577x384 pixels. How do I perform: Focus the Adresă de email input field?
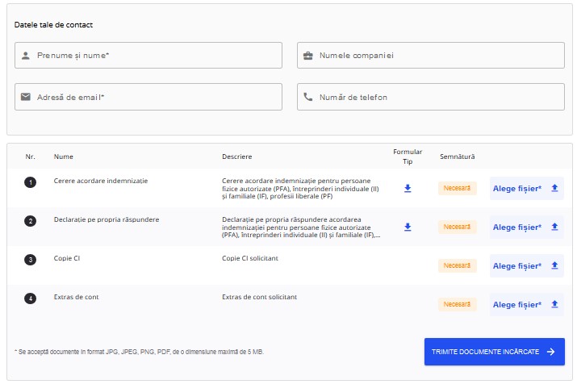coord(148,97)
